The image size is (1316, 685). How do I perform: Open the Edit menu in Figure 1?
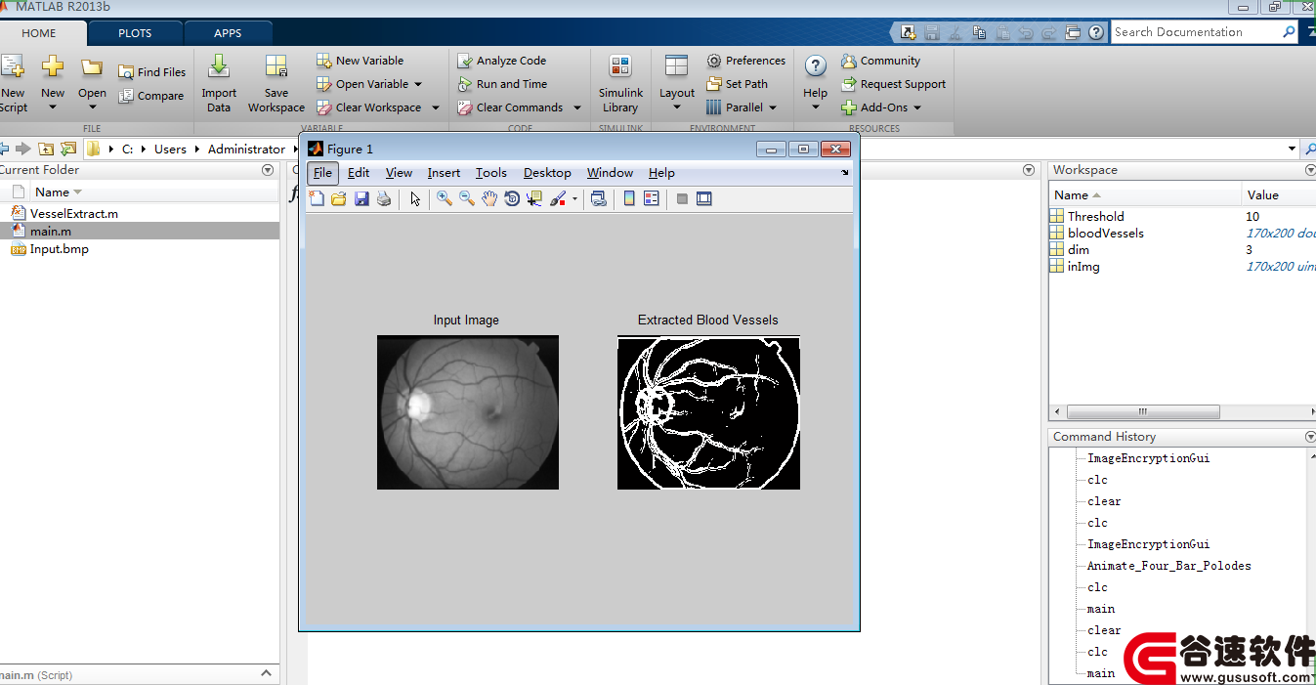tap(359, 173)
